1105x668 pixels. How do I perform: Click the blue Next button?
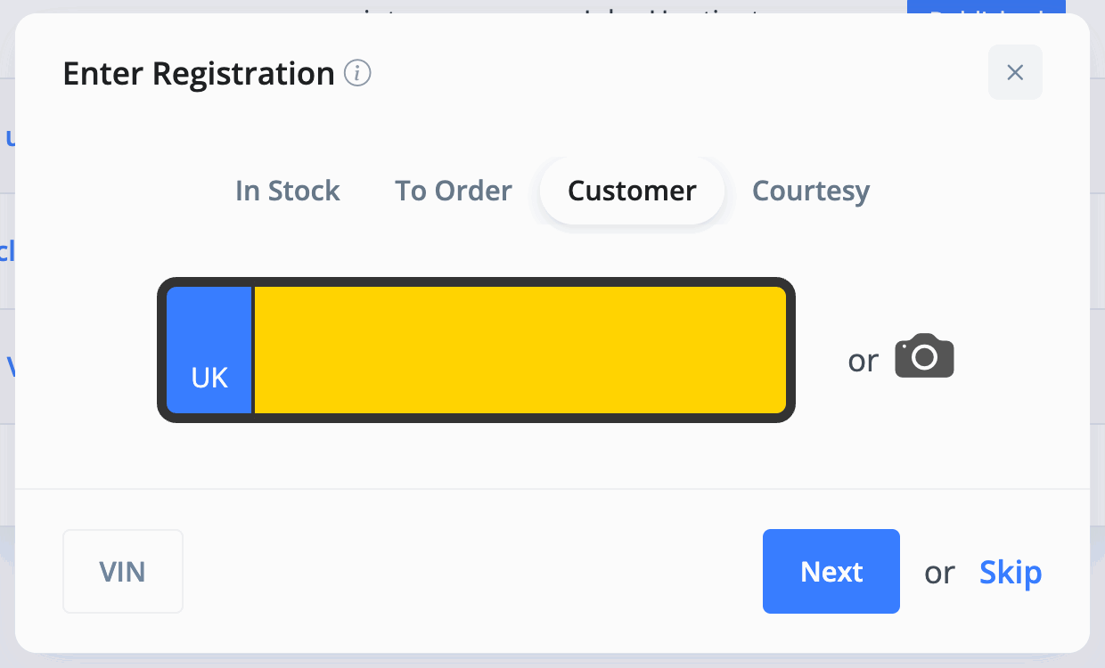coord(831,571)
